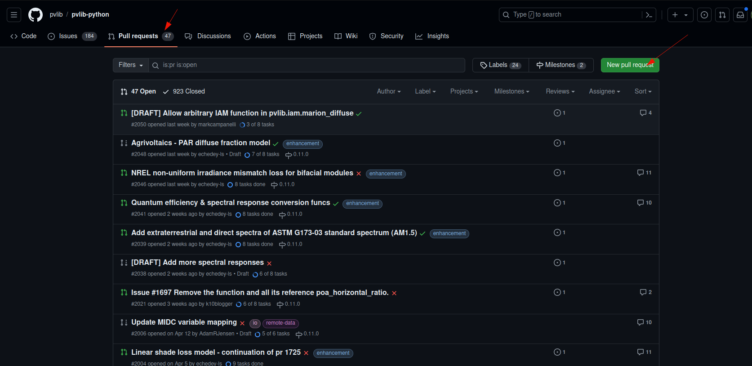Switch to the Code tab

pyautogui.click(x=23, y=36)
